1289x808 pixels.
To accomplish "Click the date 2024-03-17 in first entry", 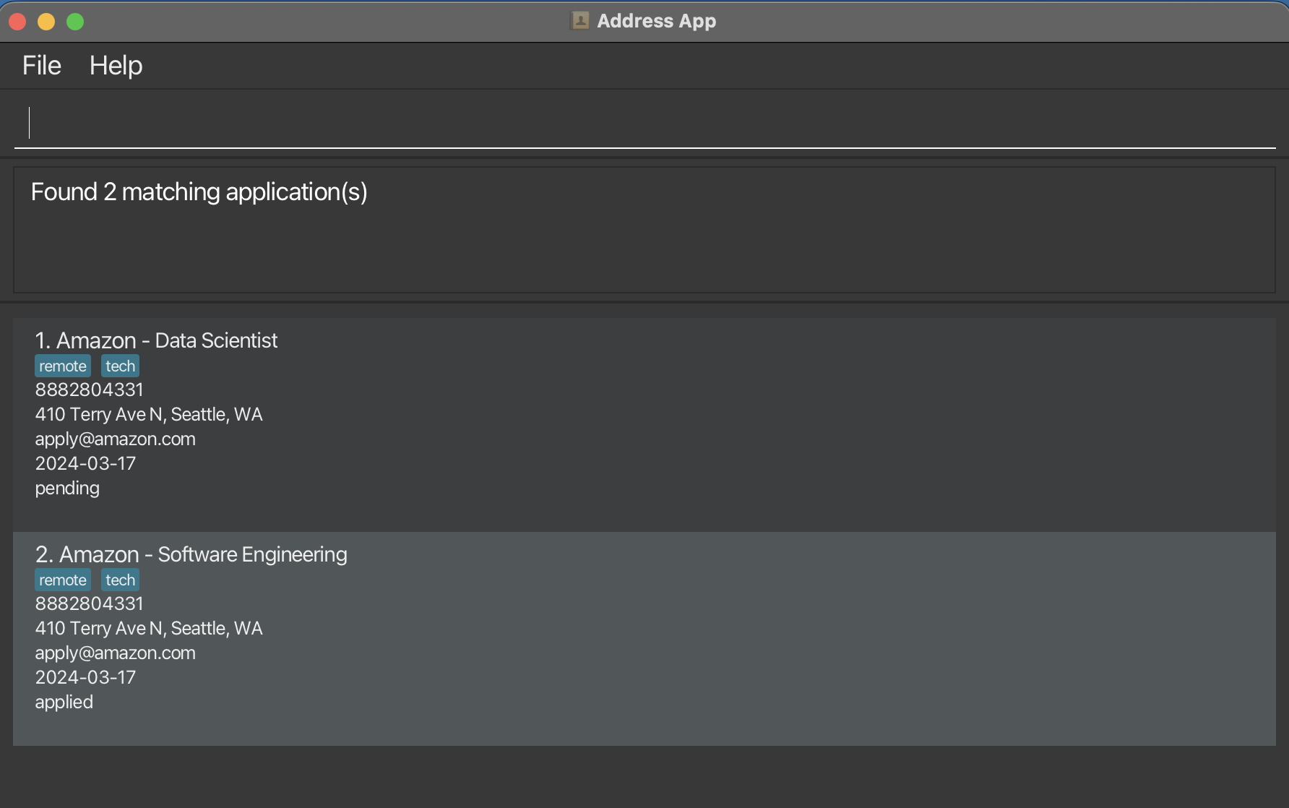I will tap(85, 463).
